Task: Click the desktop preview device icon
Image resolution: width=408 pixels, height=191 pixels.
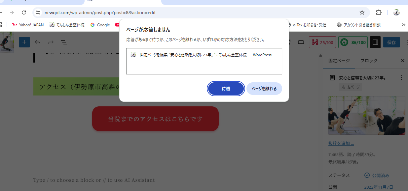Action: tap(301, 42)
